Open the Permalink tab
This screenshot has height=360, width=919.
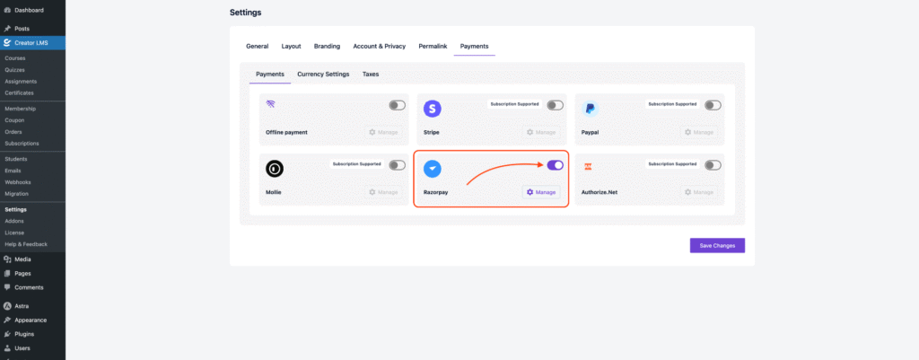tap(433, 47)
